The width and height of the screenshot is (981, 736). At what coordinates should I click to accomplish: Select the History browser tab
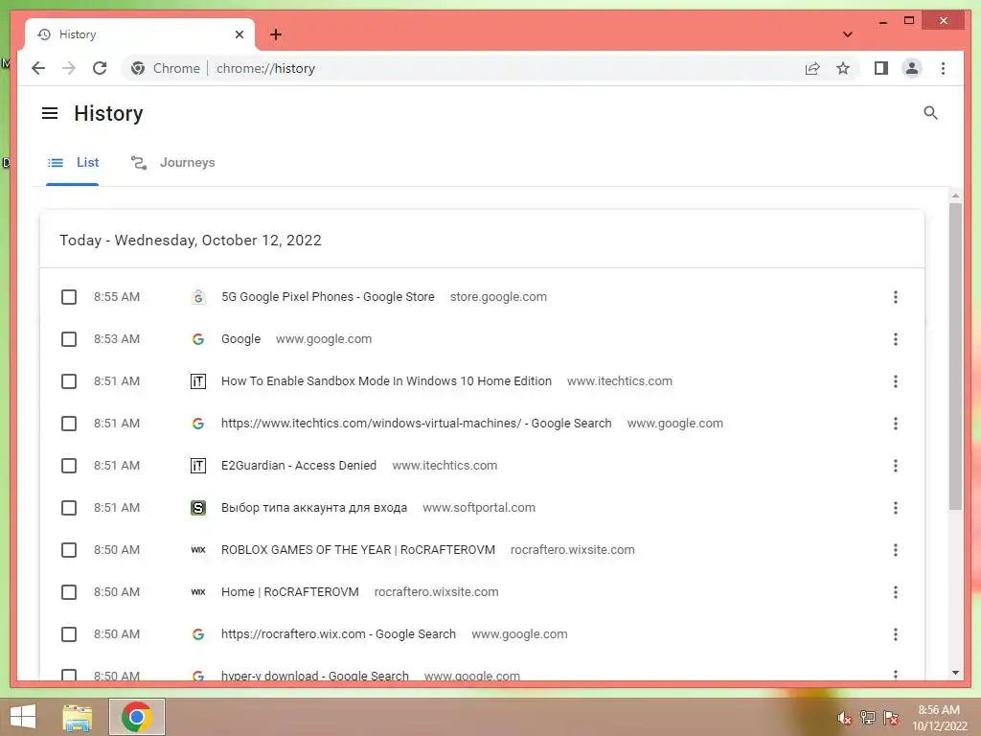tap(140, 34)
